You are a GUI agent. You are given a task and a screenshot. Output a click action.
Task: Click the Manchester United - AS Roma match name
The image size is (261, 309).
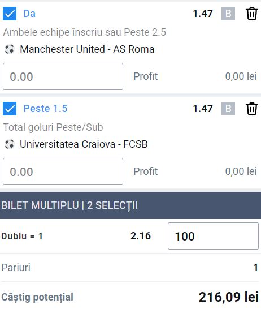[87, 49]
